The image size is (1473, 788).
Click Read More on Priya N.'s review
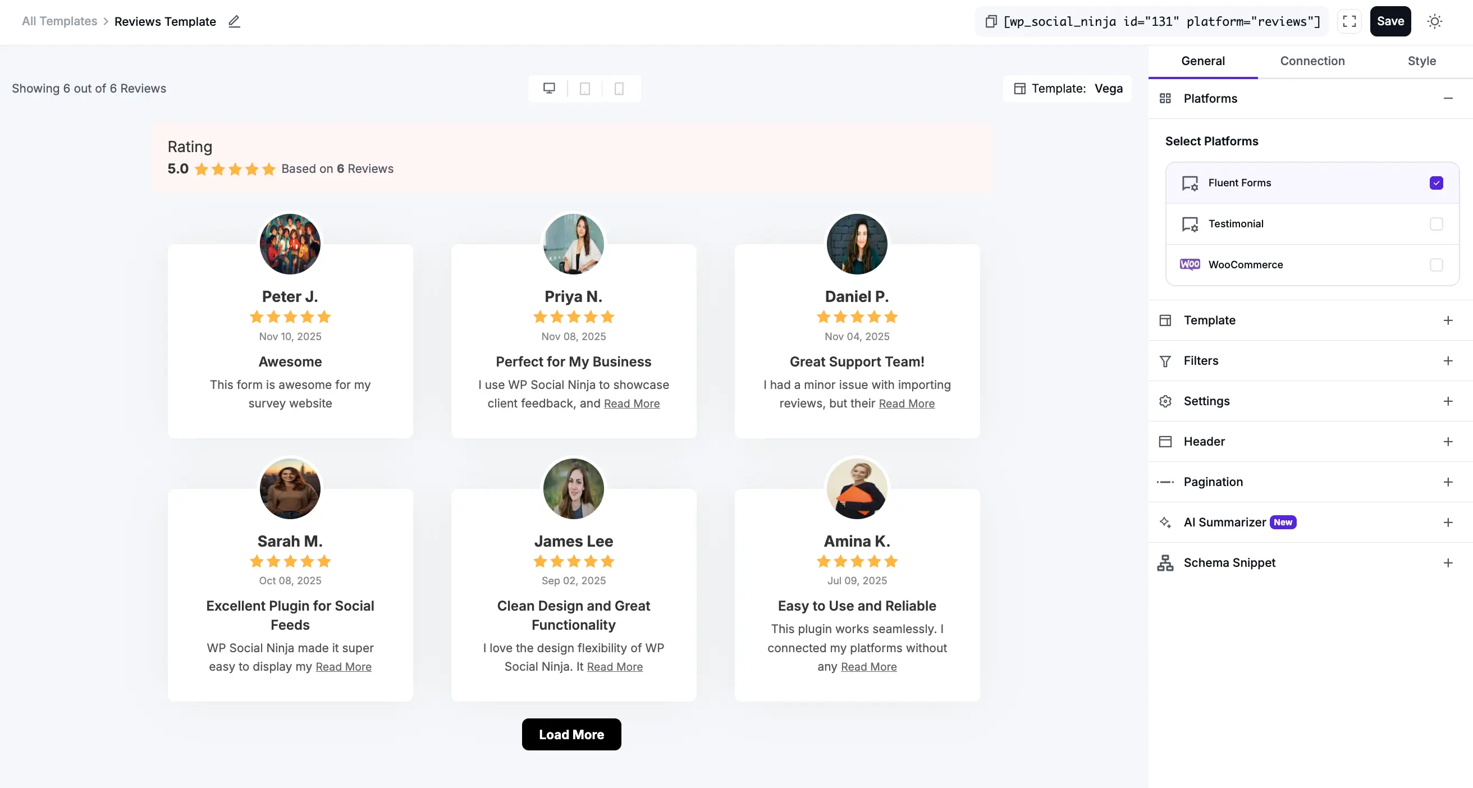click(x=632, y=403)
